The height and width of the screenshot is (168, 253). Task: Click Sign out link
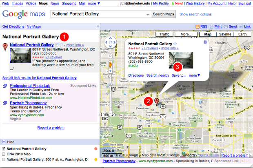point(244,3)
